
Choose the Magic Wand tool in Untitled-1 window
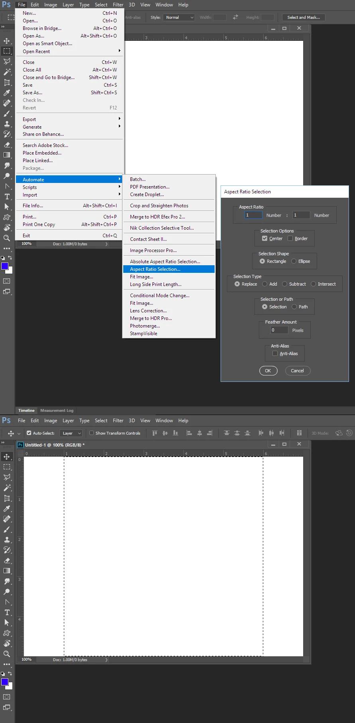coord(7,488)
